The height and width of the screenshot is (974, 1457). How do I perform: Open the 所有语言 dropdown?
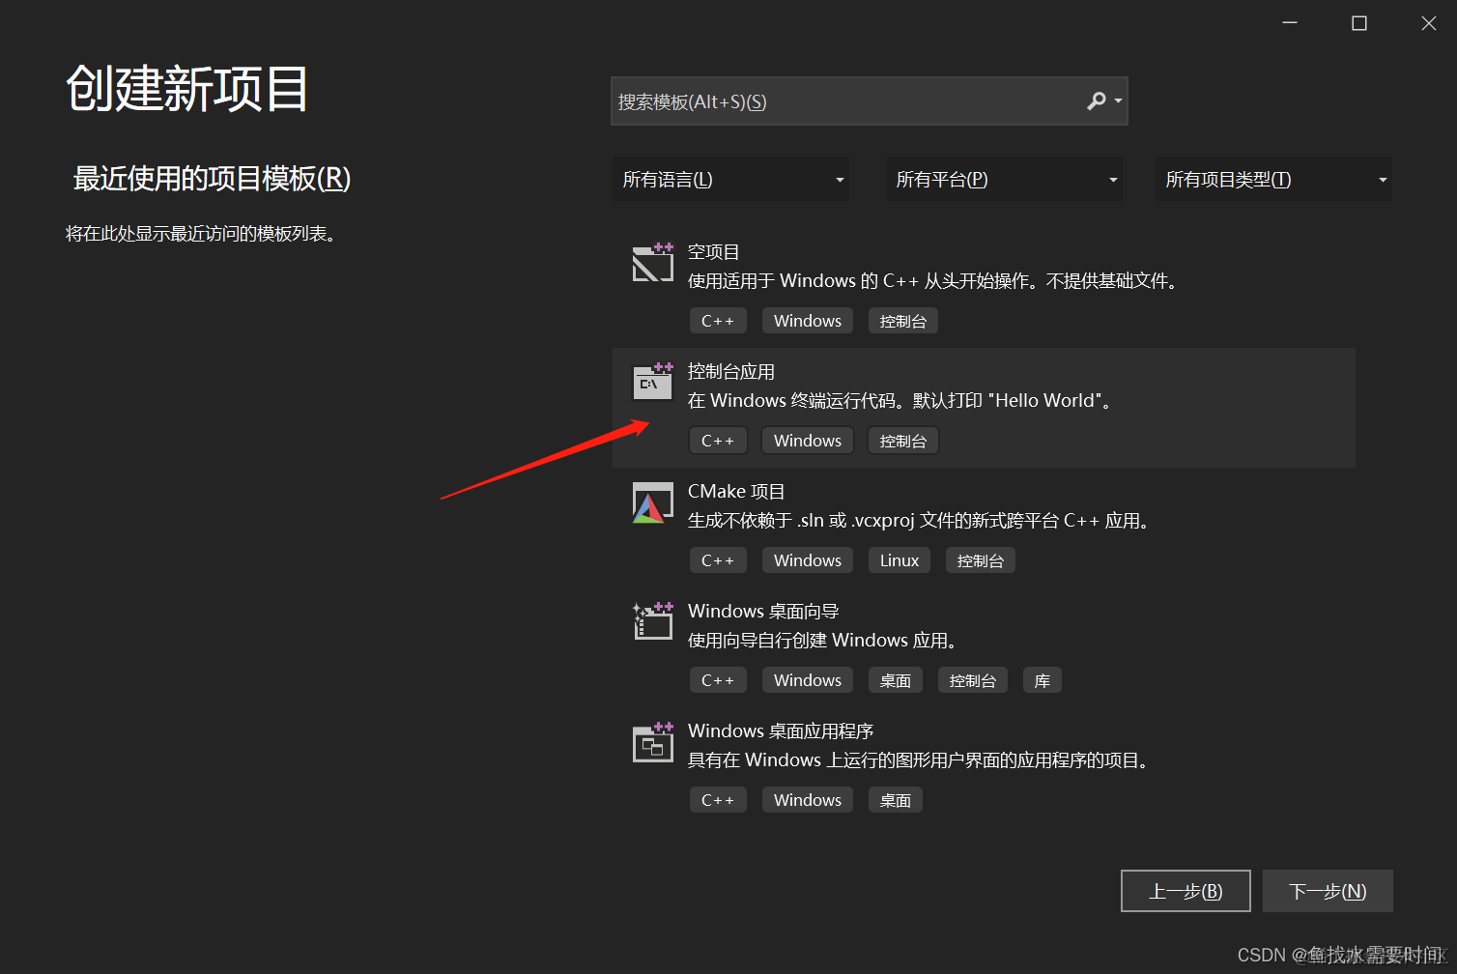(730, 179)
